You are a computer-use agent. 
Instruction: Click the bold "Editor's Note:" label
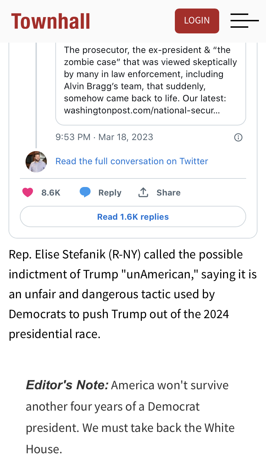67,385
